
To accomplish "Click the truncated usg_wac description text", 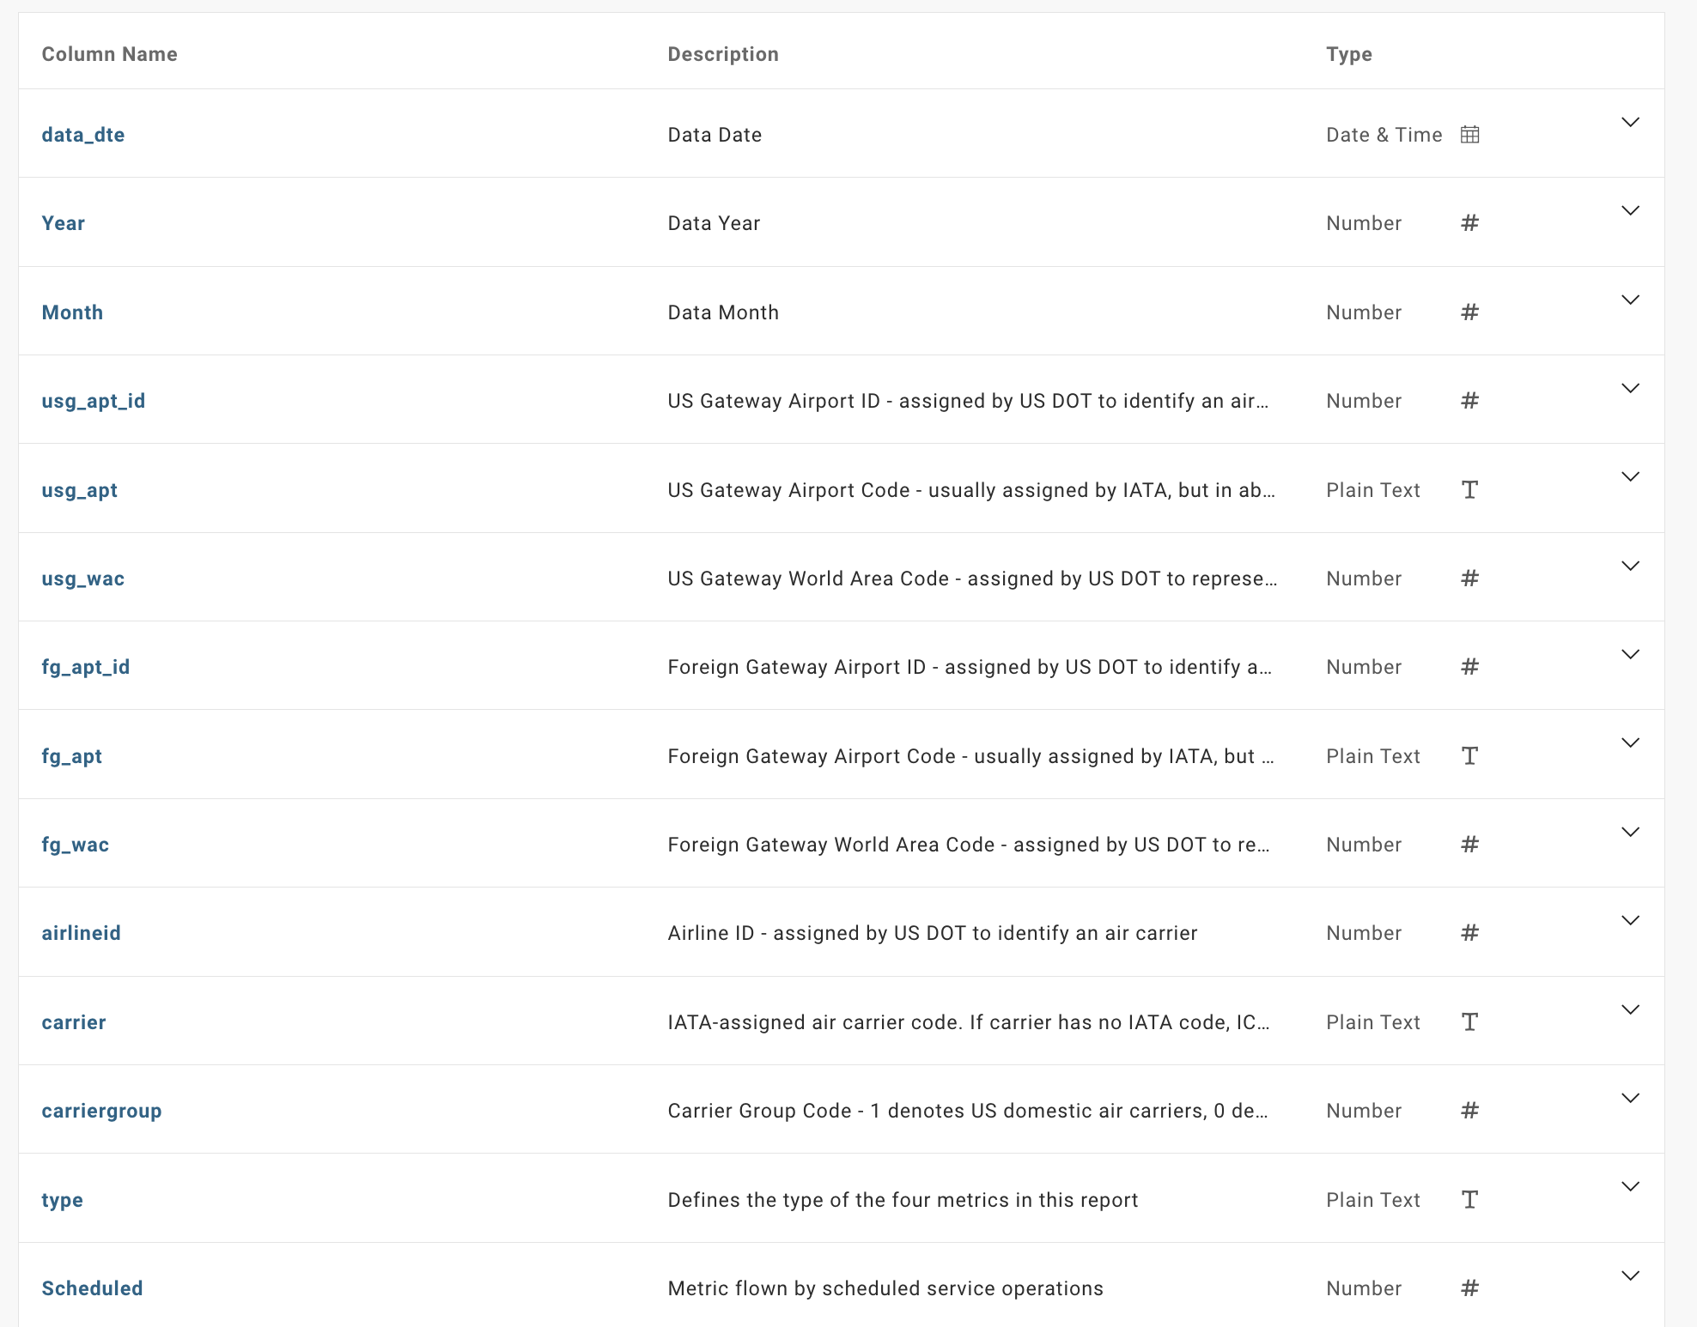I will click(971, 579).
